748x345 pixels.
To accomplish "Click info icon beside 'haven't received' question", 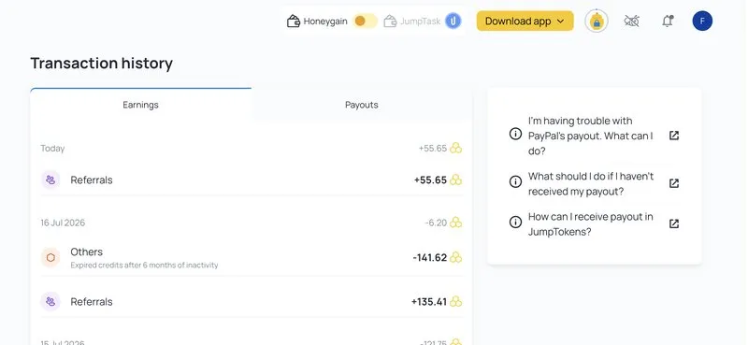I will coord(515,181).
